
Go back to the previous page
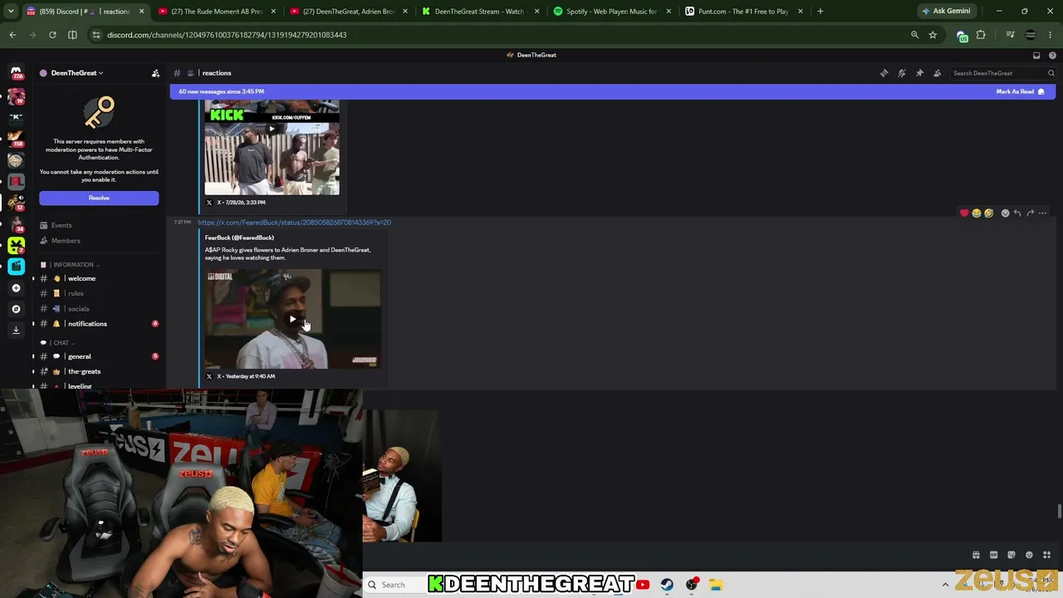[12, 35]
